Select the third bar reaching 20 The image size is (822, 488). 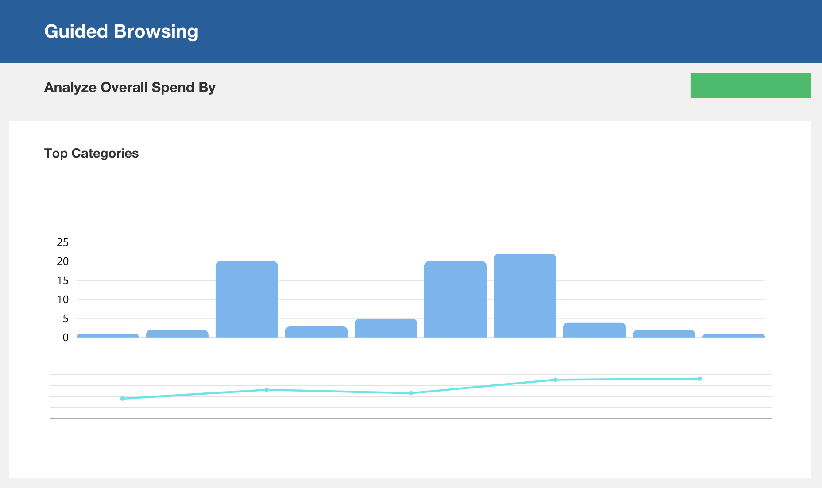(247, 300)
